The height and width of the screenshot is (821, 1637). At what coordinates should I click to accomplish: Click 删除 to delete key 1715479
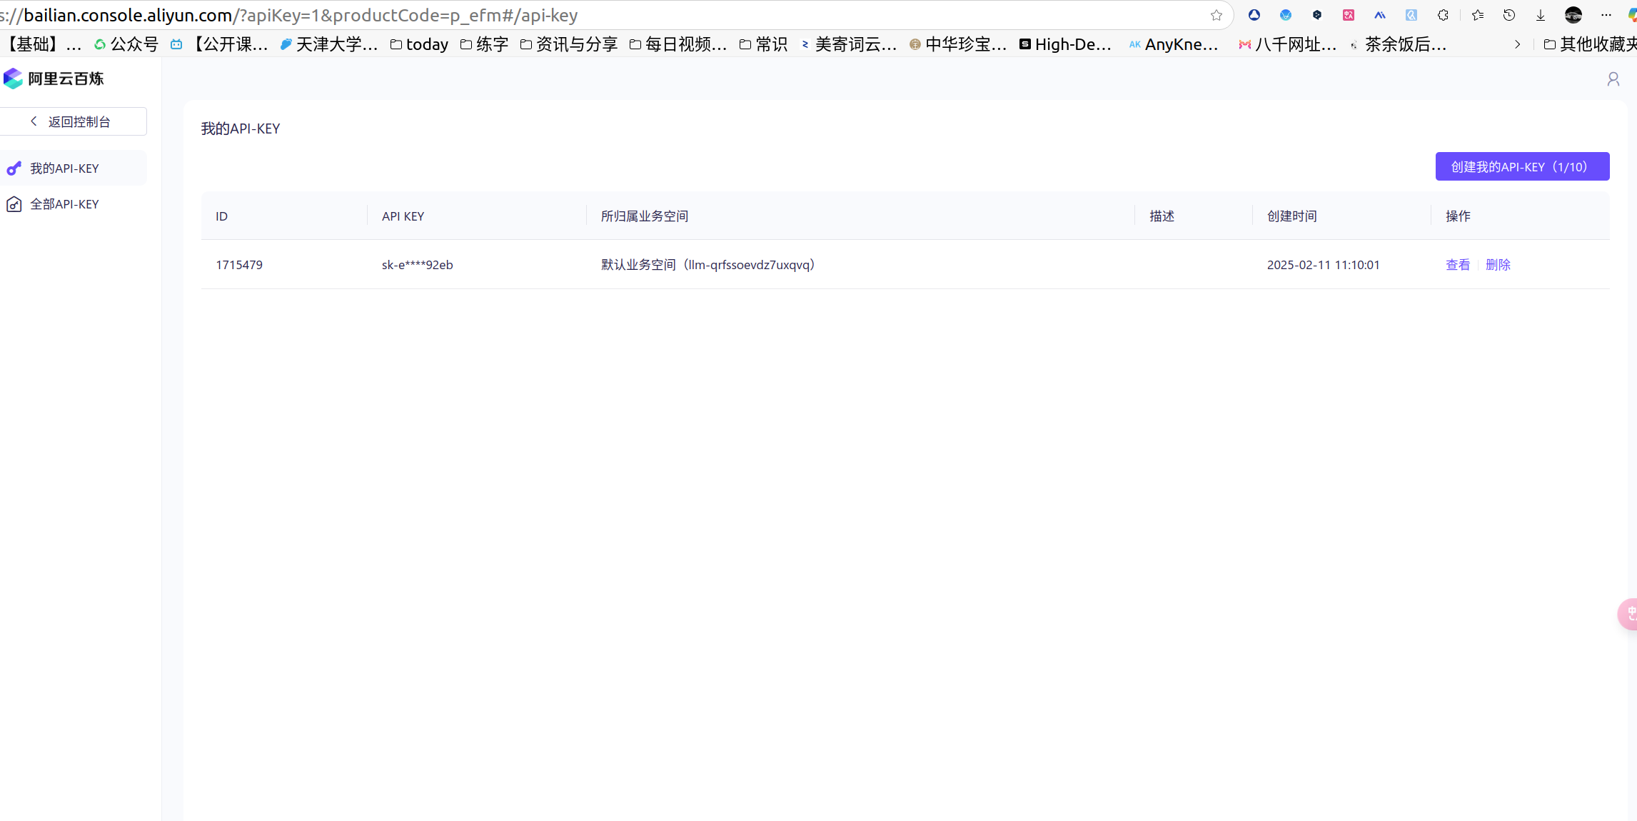click(x=1498, y=265)
